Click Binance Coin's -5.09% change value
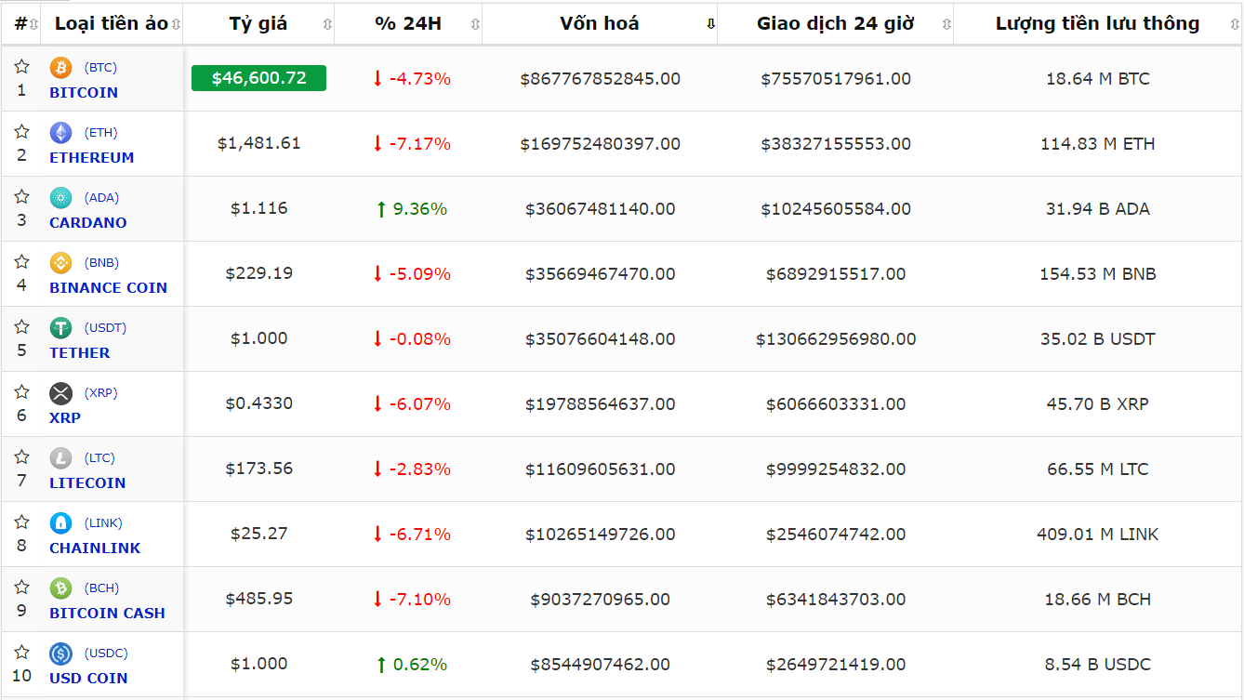The height and width of the screenshot is (700, 1244). (x=419, y=274)
